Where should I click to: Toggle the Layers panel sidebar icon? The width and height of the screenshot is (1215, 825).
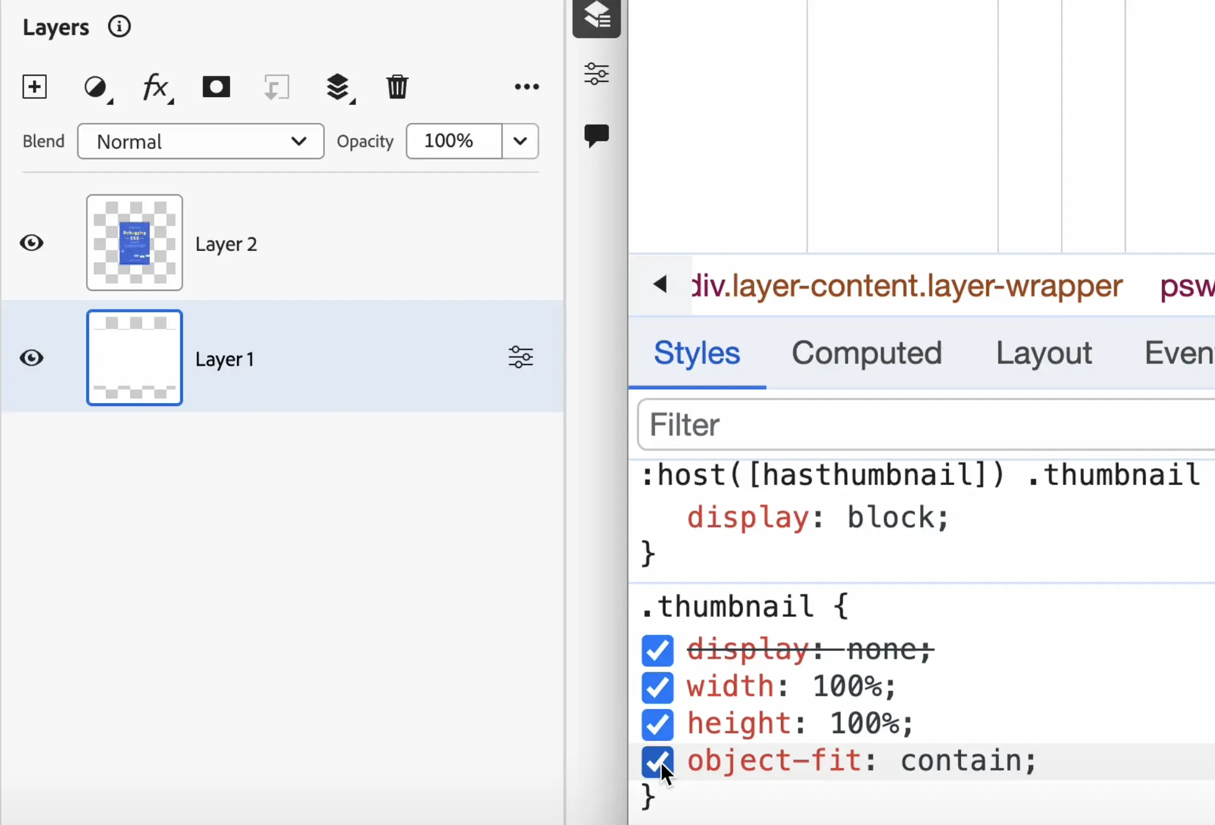pos(596,16)
